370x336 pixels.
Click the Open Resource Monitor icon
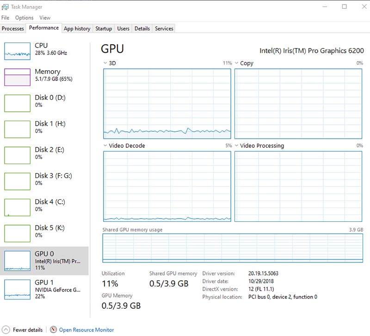click(x=53, y=329)
